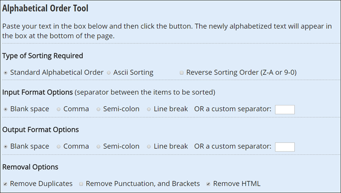Screen dimensions: 341x193
Task: Click the Ascii Sorting label text
Action: (x=133, y=72)
